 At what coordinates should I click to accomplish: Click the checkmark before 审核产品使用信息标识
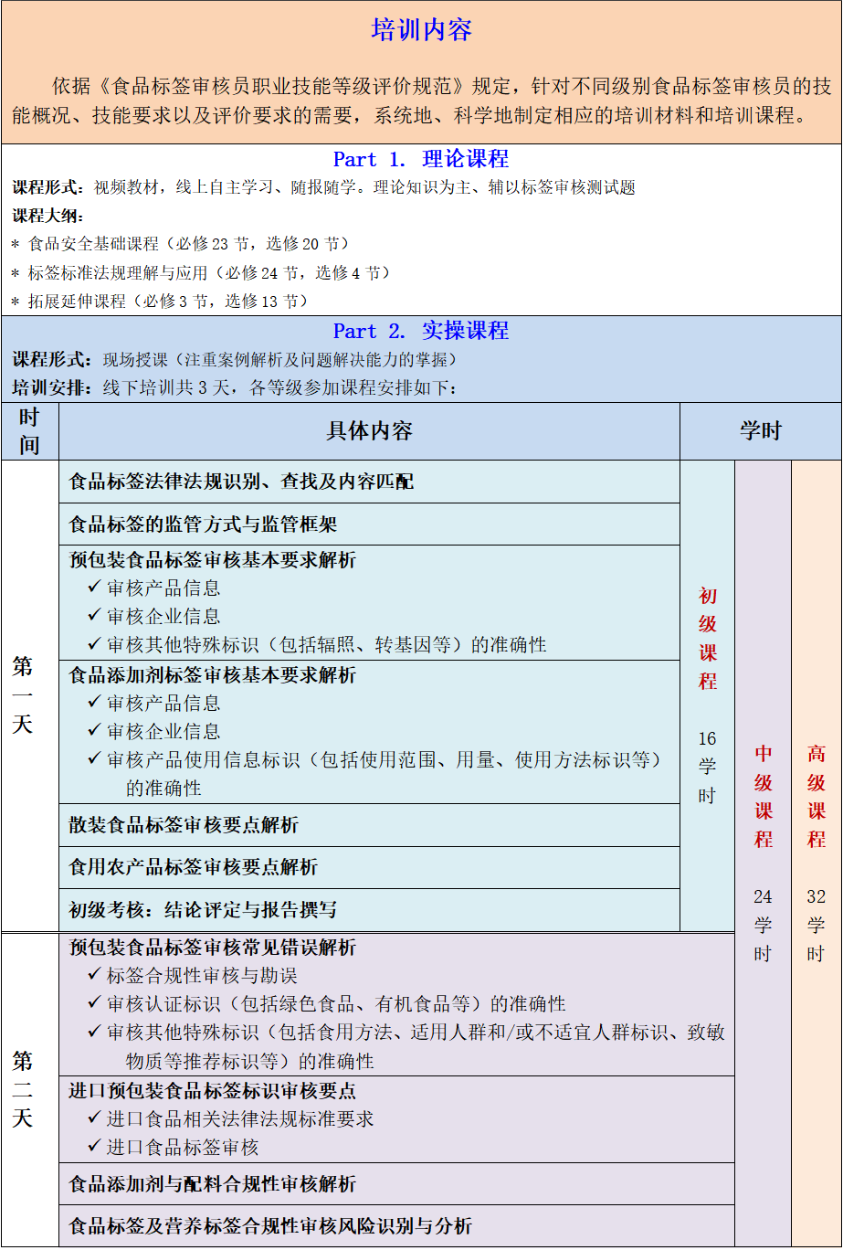(x=94, y=758)
